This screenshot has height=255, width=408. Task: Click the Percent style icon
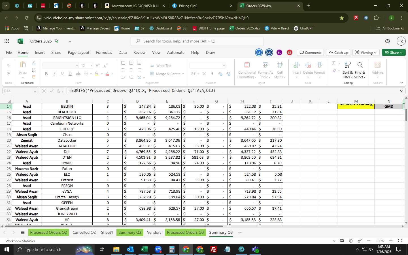pos(204,74)
